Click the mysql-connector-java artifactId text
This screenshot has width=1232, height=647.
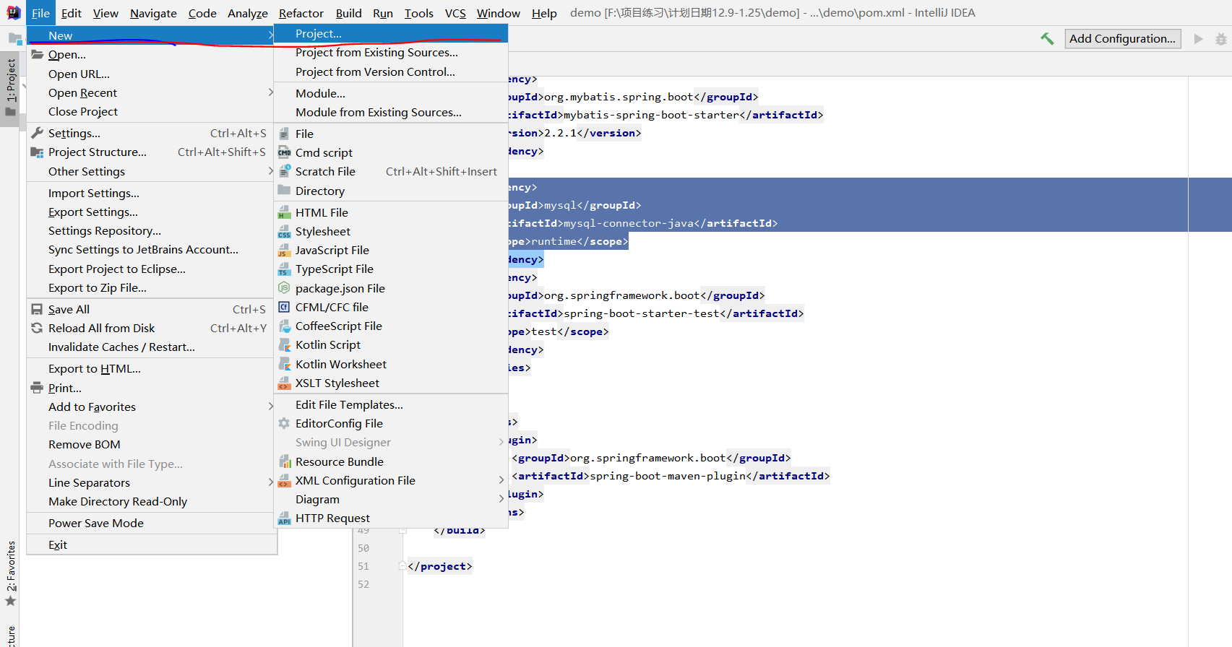(629, 223)
